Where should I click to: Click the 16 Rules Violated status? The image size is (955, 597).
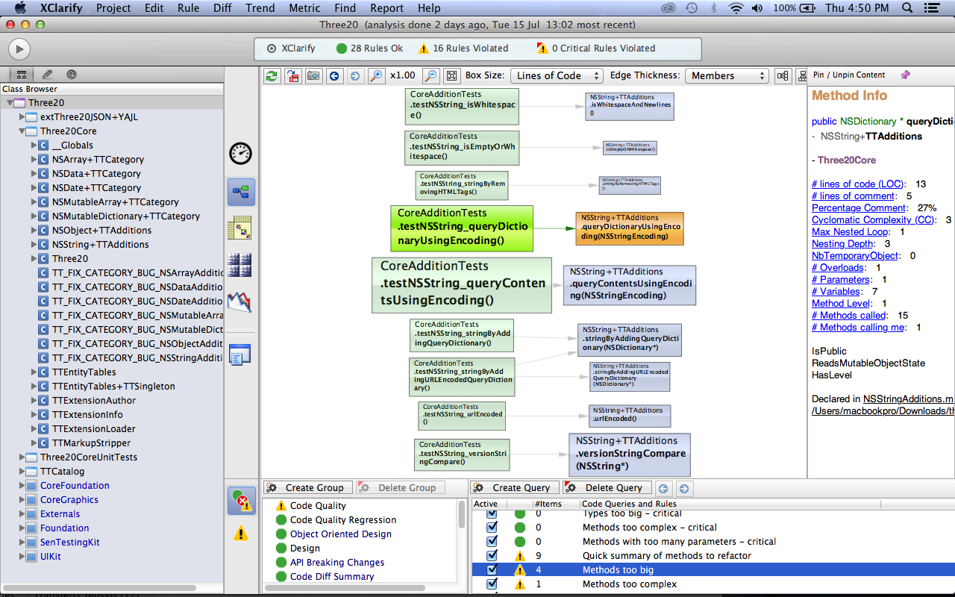[x=463, y=49]
